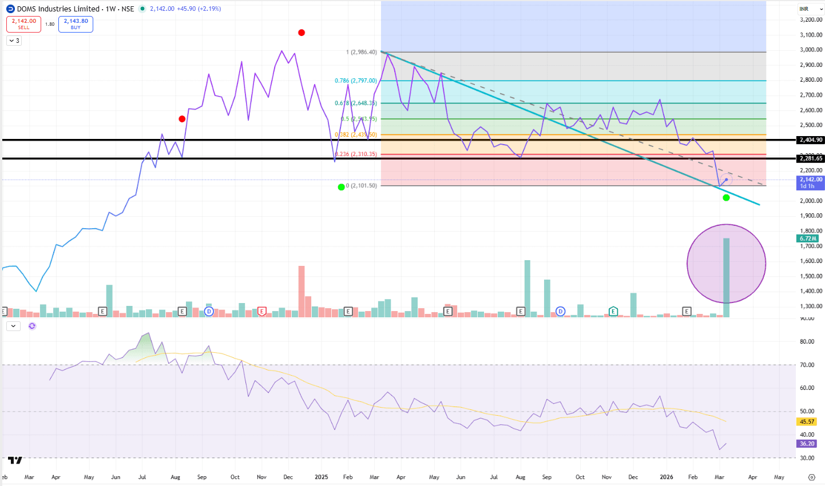
Task: Select the 2,281.65 horizontal line price label
Action: tap(811, 158)
